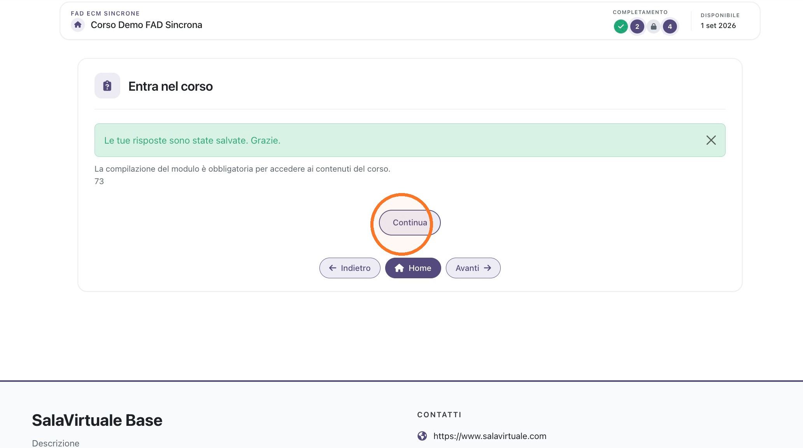This screenshot has height=448, width=803.
Task: Click the home icon beside course title
Action: (78, 25)
